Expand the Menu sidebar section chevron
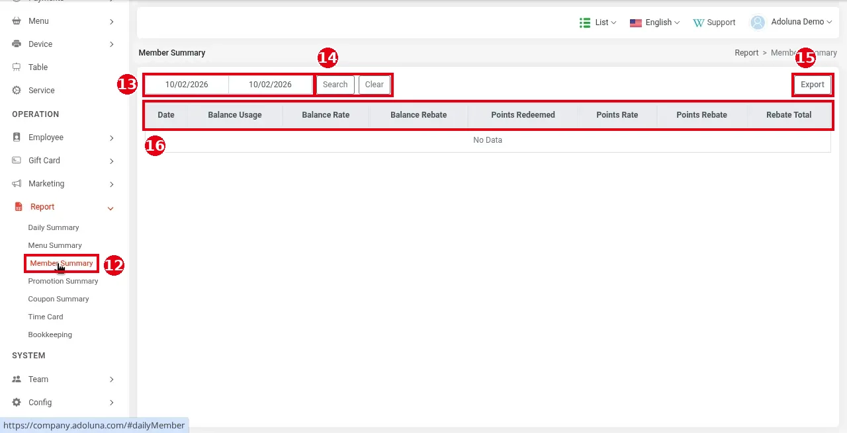Viewport: 847px width, 433px height. pos(112,22)
